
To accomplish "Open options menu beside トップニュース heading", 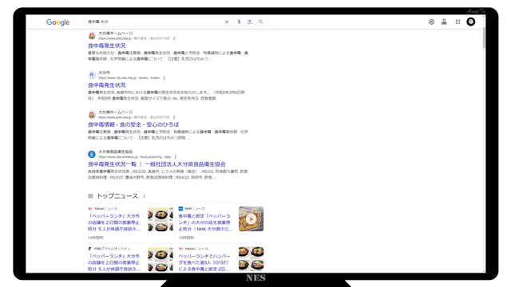I will click(144, 196).
